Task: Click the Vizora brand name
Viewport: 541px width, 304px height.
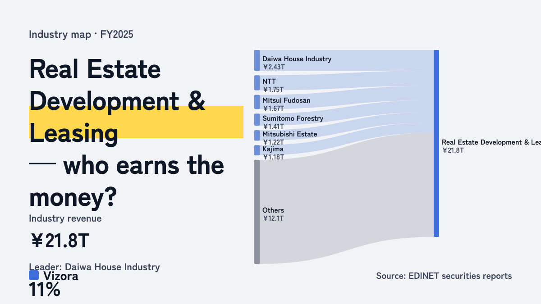Action: (61, 276)
